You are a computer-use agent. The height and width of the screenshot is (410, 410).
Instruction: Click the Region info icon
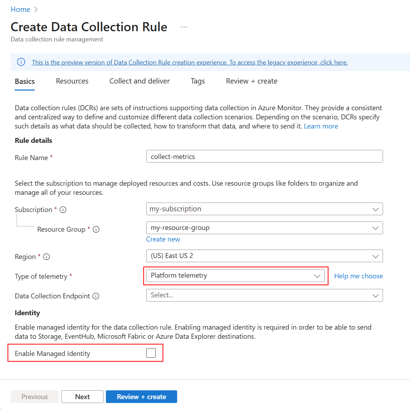coord(46,257)
